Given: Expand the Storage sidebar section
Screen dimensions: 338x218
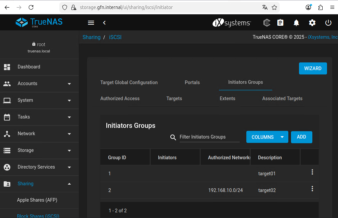Looking at the screenshot, I should click(x=39, y=150).
